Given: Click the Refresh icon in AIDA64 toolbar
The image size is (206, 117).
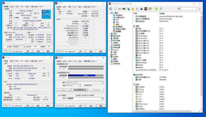Looking at the screenshot, I should tap(111, 9).
